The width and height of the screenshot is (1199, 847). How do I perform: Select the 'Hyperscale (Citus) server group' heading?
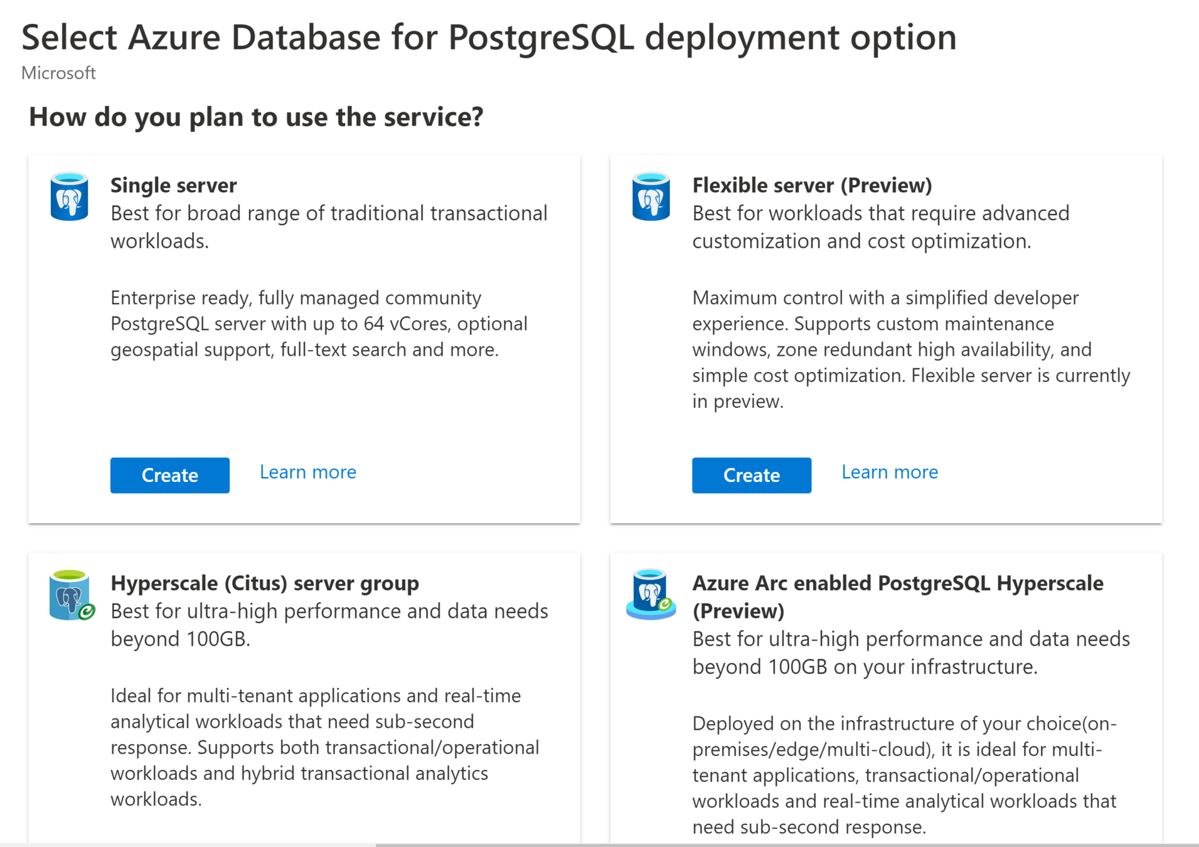[x=265, y=583]
